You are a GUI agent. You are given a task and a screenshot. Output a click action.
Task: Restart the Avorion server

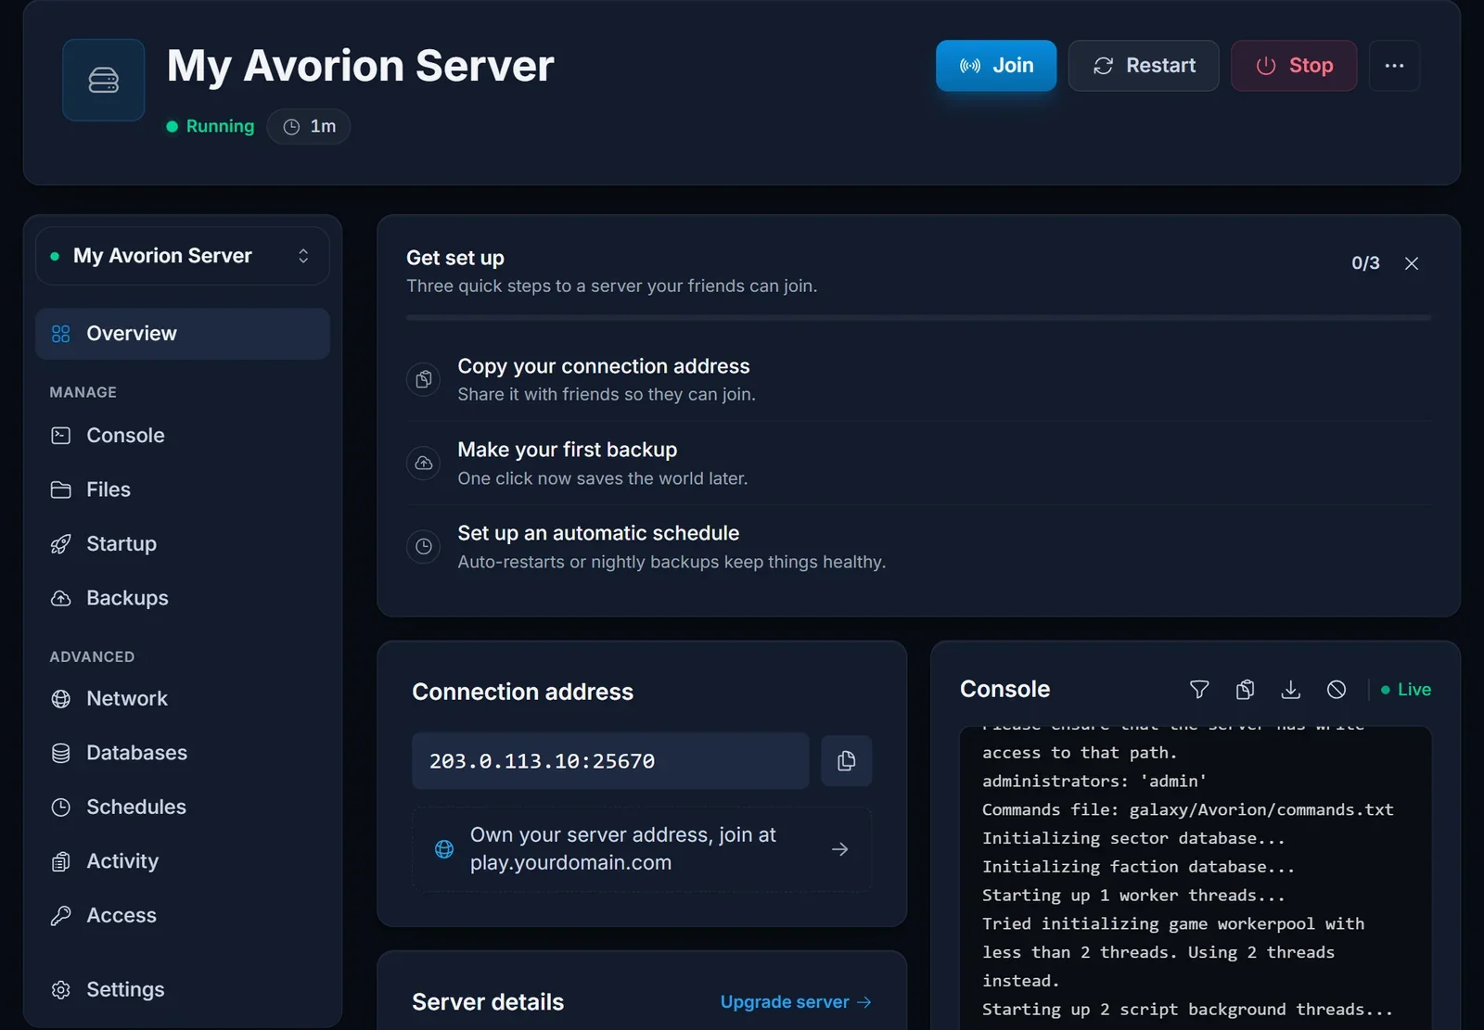(1144, 66)
